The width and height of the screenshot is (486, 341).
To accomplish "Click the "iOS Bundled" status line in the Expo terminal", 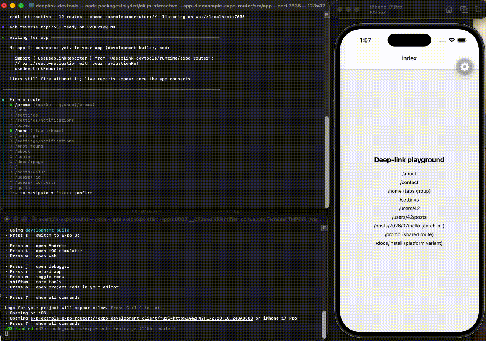I will (90, 328).
